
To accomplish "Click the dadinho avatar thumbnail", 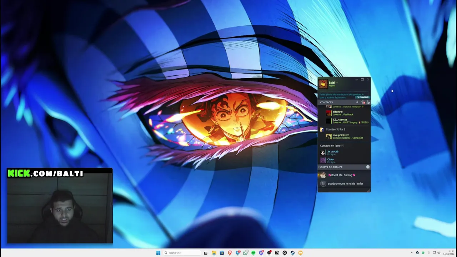I will pyautogui.click(x=328, y=113).
